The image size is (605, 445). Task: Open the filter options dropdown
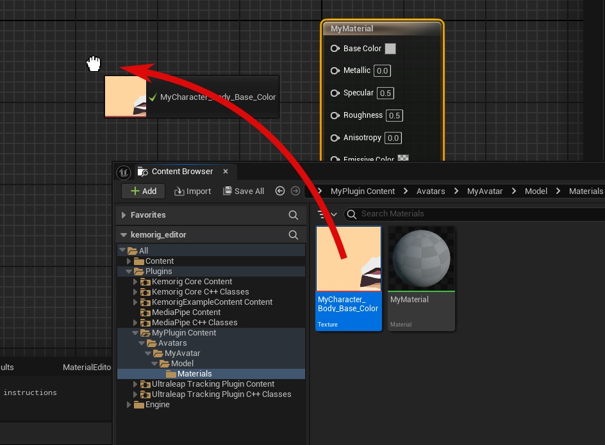(327, 214)
